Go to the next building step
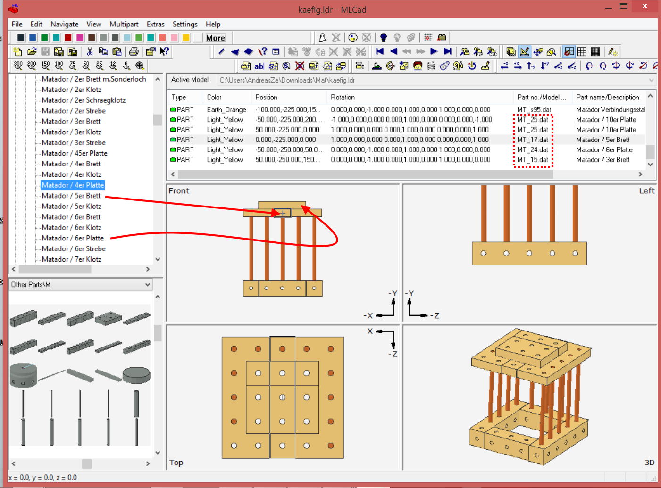661x488 pixels. point(434,51)
